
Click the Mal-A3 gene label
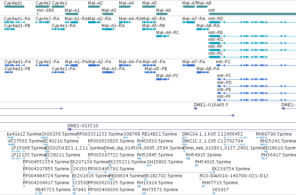point(109,10)
